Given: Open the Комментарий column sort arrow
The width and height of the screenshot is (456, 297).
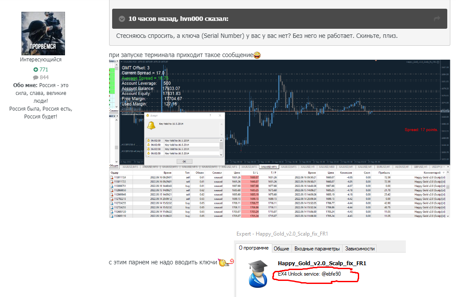Looking at the screenshot, I should [x=443, y=173].
